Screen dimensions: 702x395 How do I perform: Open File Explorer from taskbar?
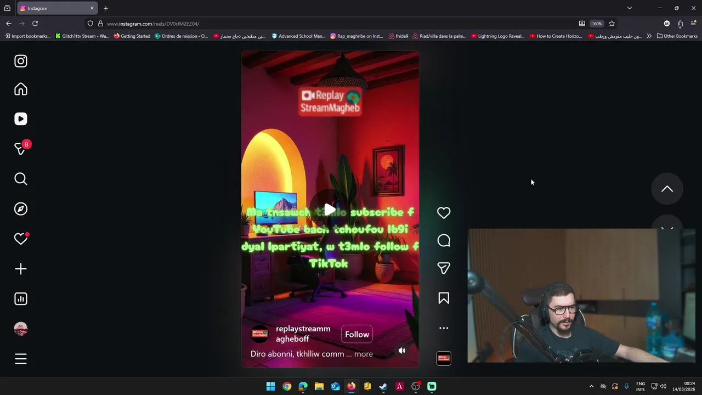[319, 386]
